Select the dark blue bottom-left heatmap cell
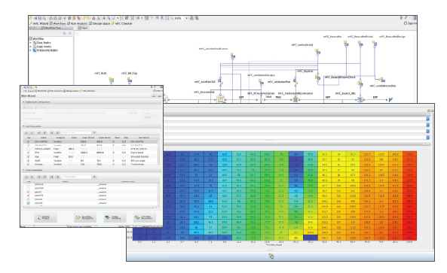 [139, 238]
